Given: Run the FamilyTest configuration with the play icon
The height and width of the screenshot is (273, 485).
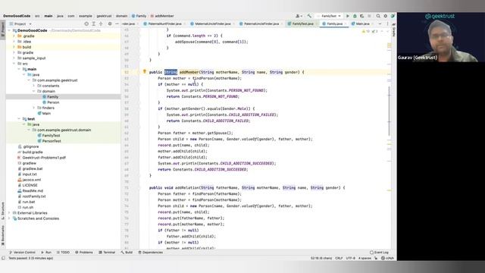Looking at the screenshot, I should tap(348, 16).
